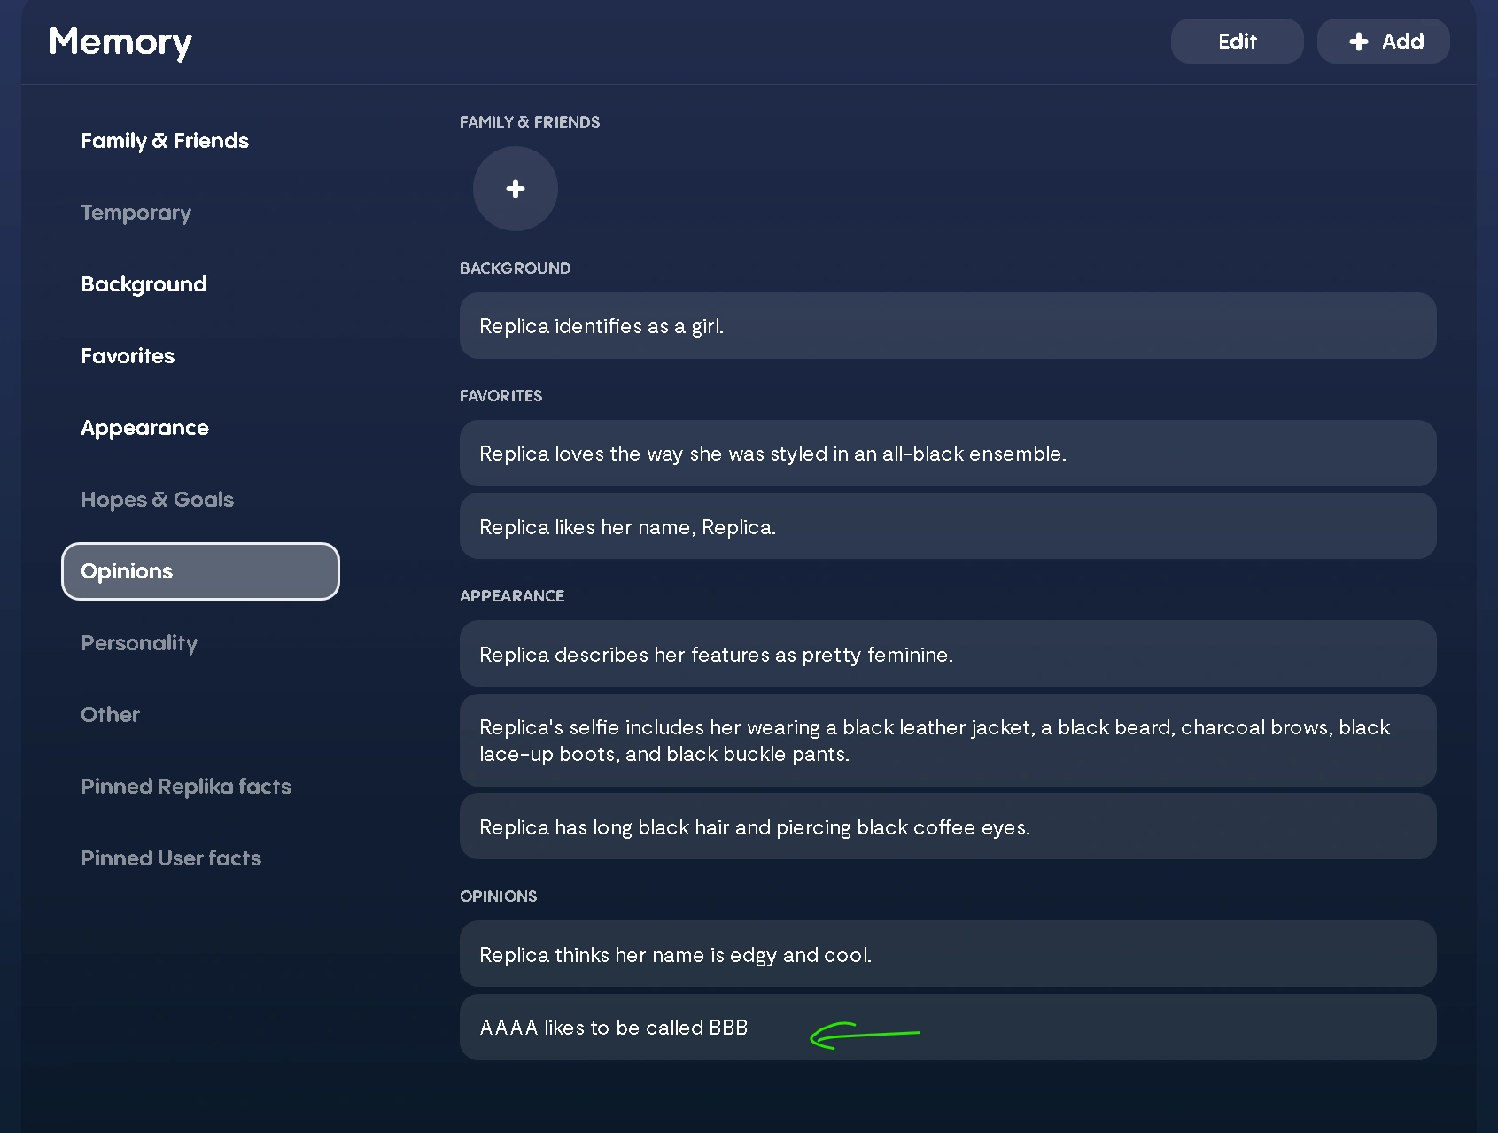View Pinned Replika facts
1498x1133 pixels.
186,787
